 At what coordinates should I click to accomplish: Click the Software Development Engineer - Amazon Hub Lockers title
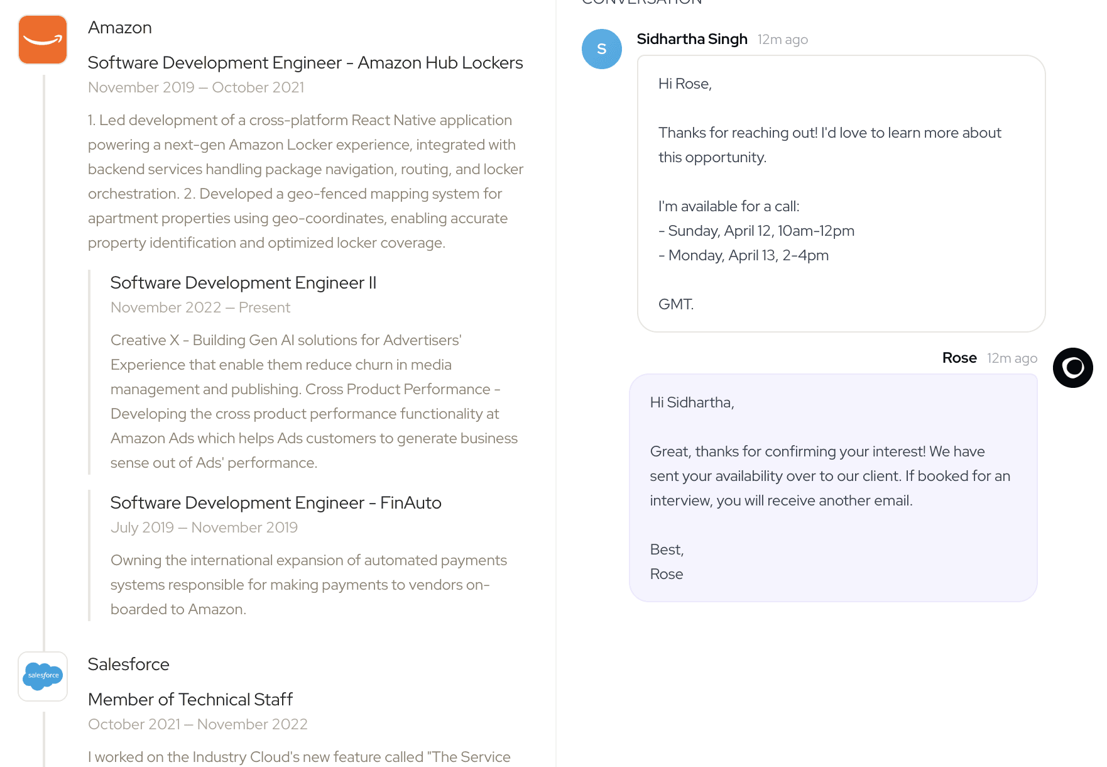coord(305,63)
